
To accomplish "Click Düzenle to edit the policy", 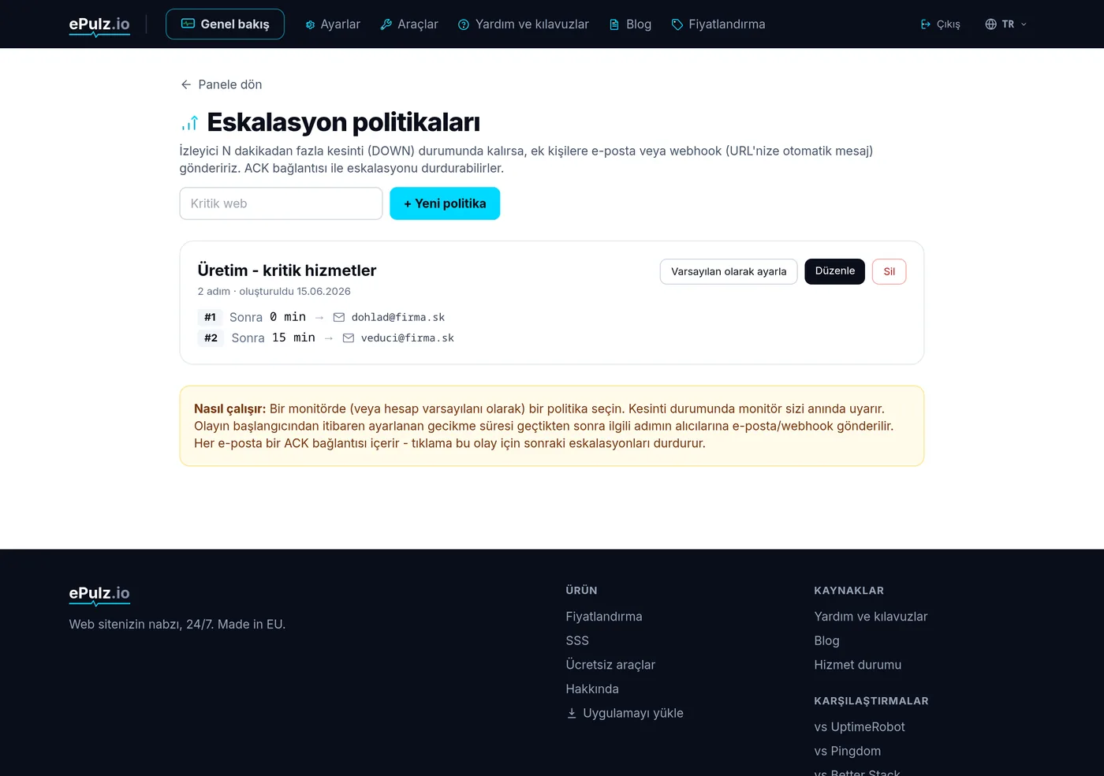I will click(x=834, y=271).
